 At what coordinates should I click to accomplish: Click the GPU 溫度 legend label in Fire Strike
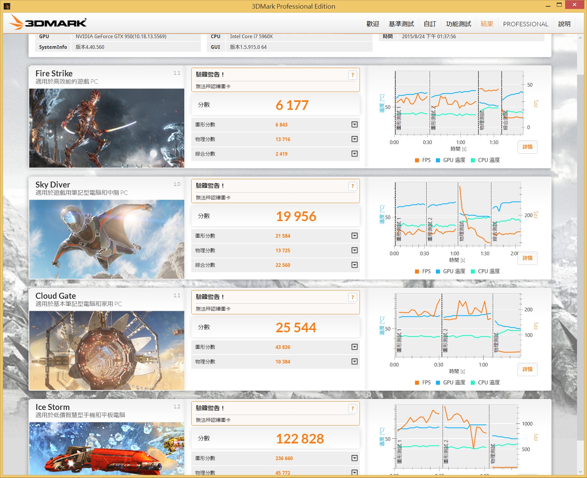pyautogui.click(x=454, y=160)
